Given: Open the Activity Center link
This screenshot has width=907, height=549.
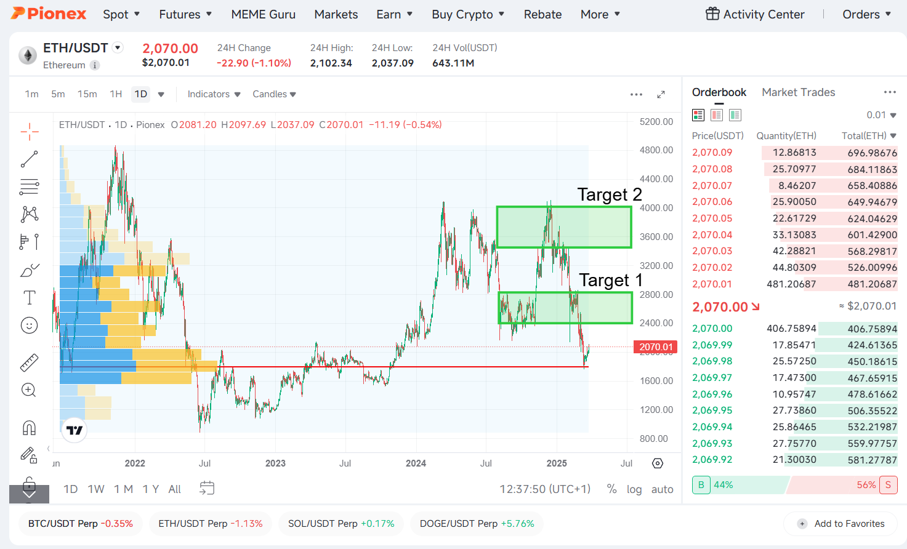Looking at the screenshot, I should click(x=755, y=14).
